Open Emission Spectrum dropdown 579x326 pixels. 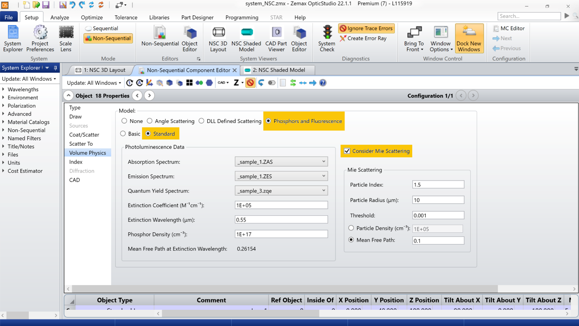pyautogui.click(x=281, y=176)
